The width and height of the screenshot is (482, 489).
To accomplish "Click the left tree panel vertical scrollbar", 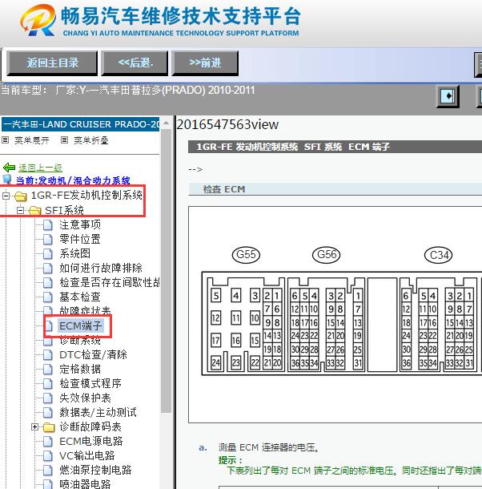I will tap(167, 271).
